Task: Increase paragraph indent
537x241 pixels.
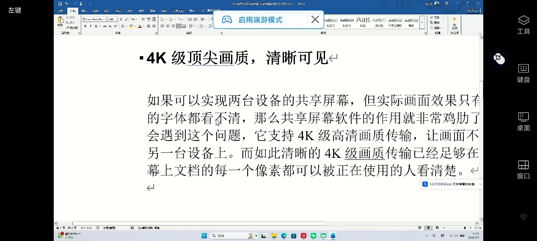Action: pyautogui.click(x=195, y=19)
